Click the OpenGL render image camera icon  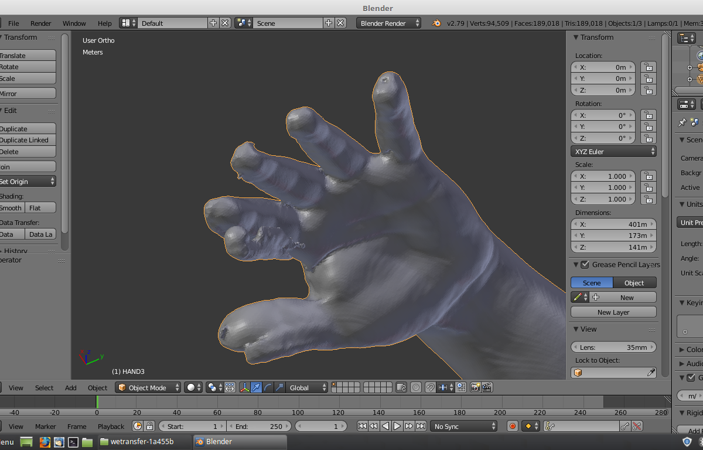point(475,387)
